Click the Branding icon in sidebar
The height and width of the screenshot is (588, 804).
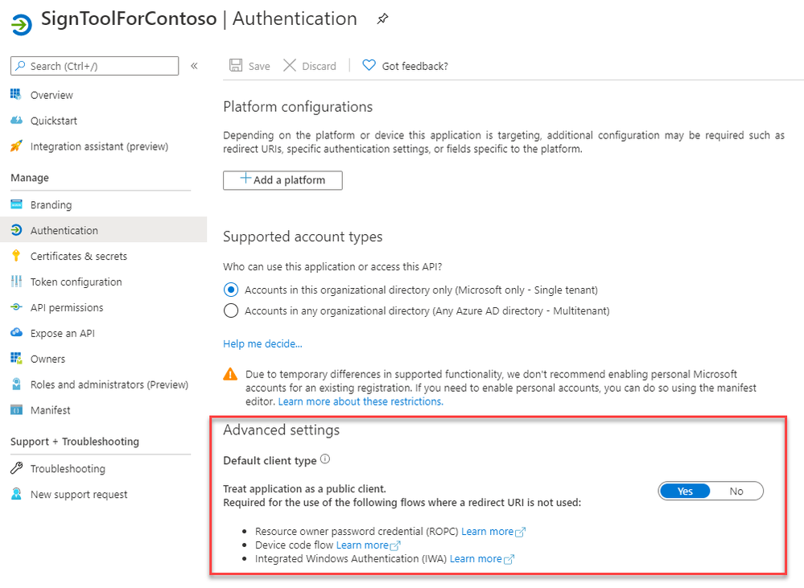coord(16,204)
